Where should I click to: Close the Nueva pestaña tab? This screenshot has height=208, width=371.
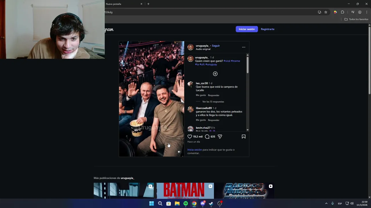(141, 4)
